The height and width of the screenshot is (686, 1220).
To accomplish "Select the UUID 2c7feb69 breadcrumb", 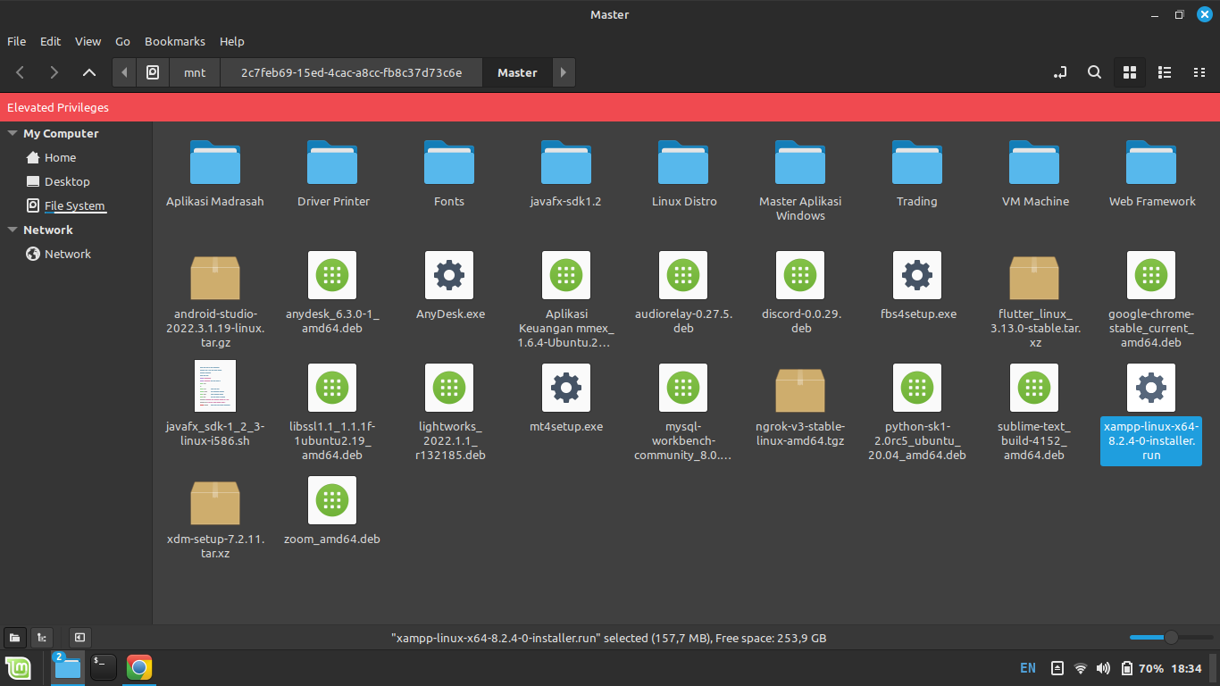I will click(351, 72).
